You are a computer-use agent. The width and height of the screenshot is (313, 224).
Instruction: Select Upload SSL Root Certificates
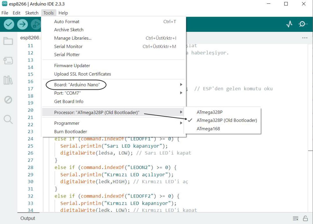[x=114, y=74]
